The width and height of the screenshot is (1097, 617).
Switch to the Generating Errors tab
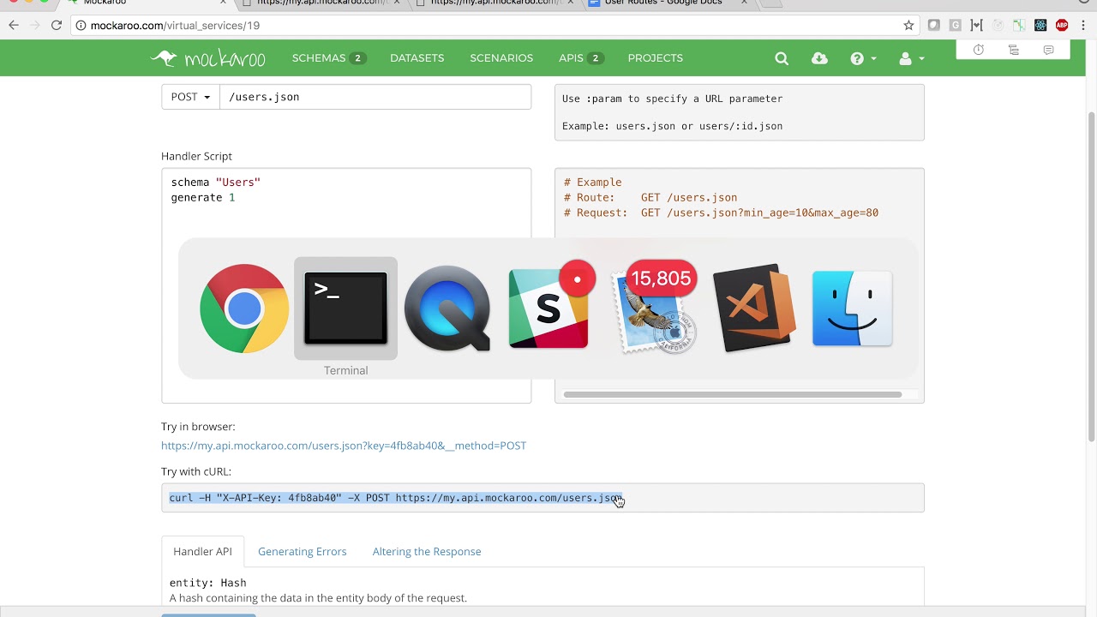pyautogui.click(x=302, y=551)
